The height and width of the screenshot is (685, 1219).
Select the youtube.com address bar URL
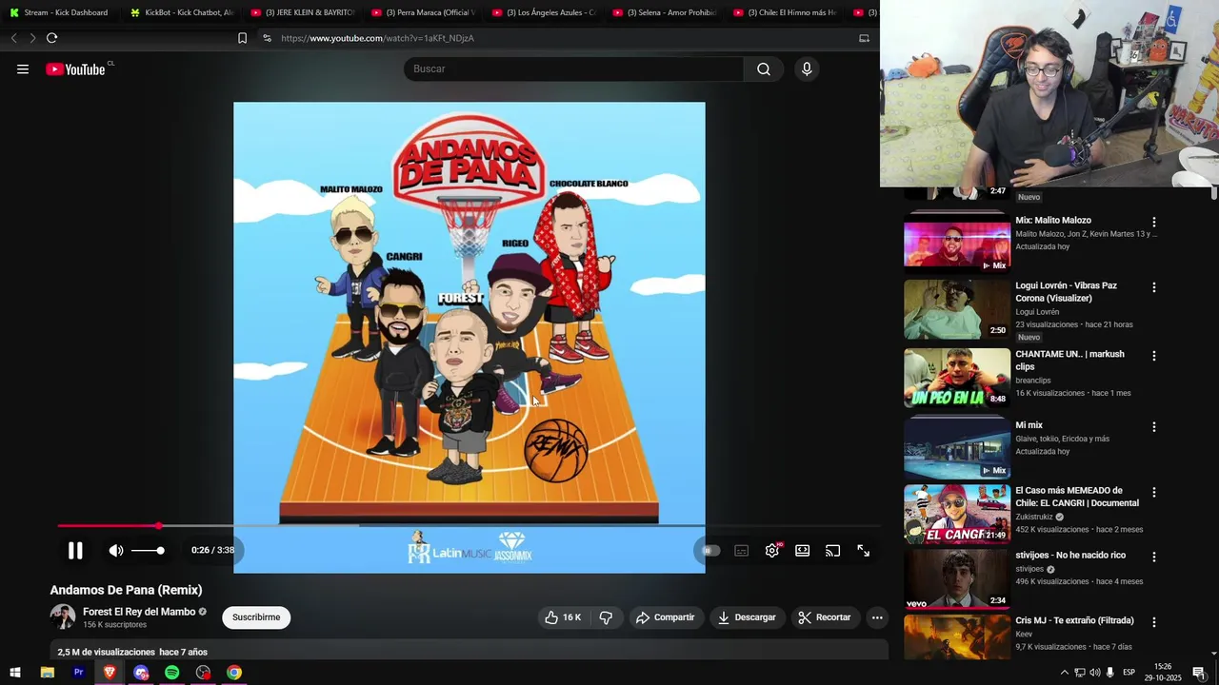point(378,38)
